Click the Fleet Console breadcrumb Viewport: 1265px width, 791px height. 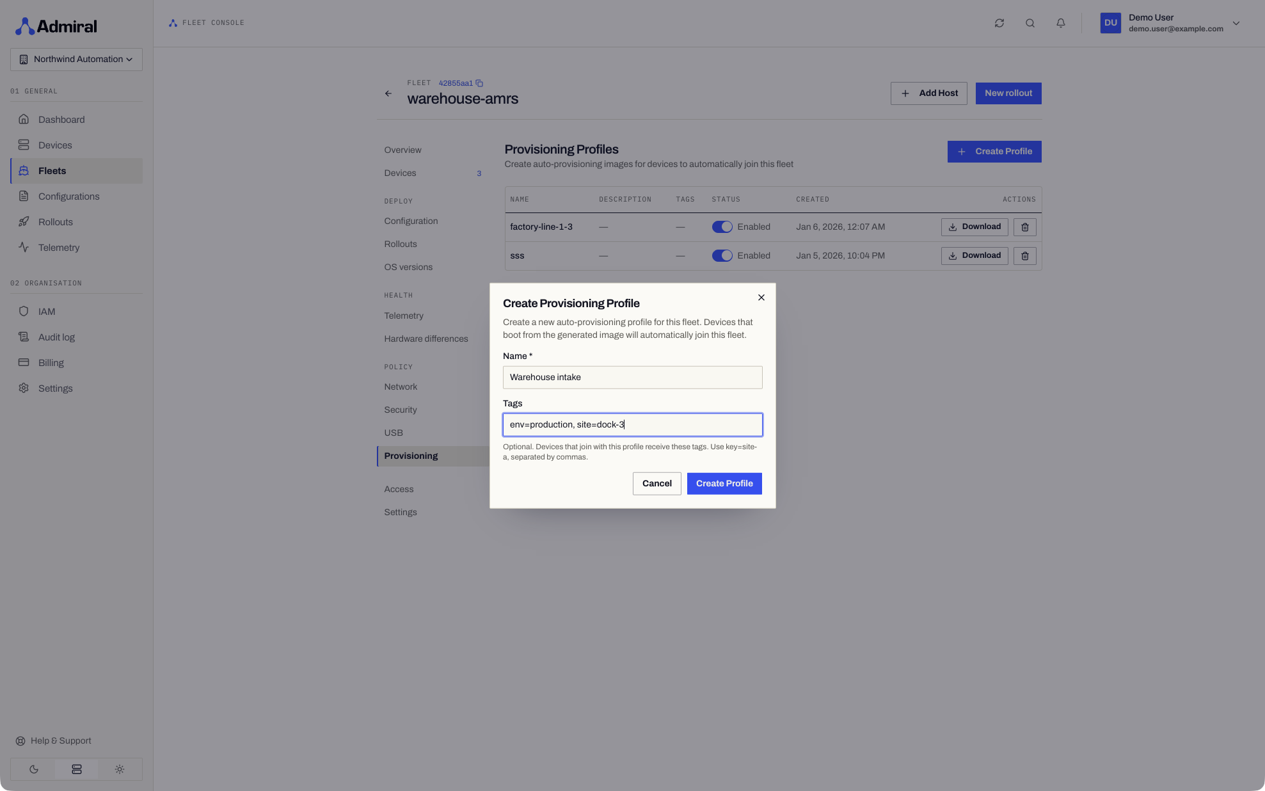206,23
